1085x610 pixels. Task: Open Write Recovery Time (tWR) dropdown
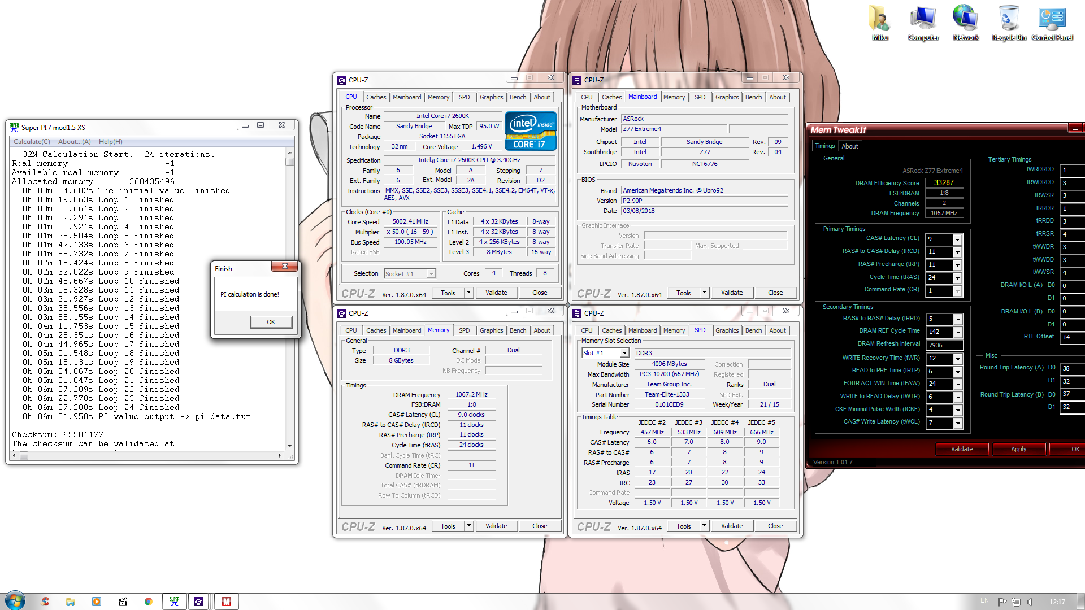coord(957,359)
